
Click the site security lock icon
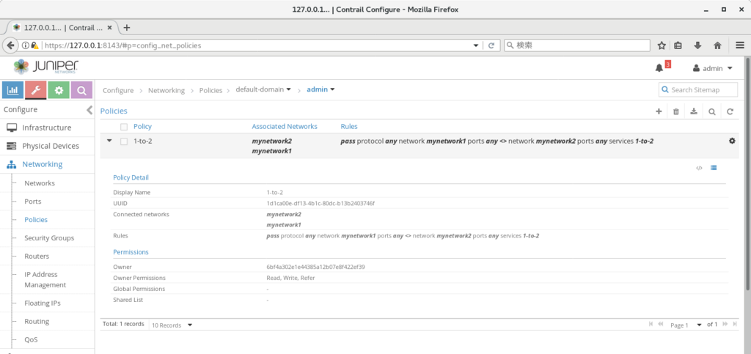[34, 45]
